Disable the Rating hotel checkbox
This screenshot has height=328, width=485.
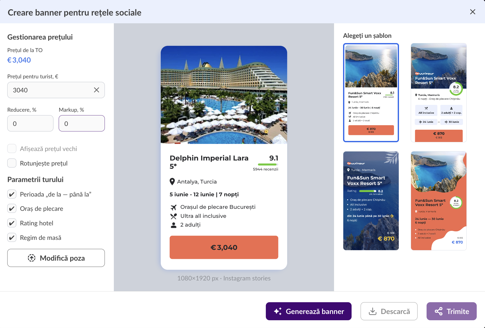tap(12, 223)
